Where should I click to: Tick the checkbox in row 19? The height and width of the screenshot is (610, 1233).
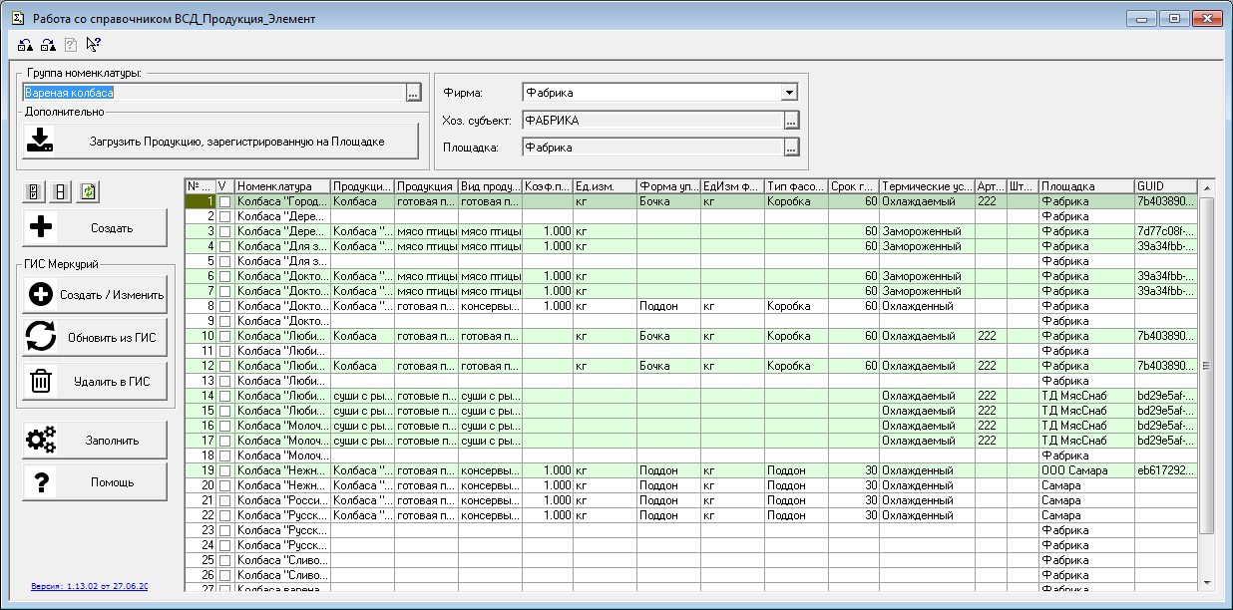(x=224, y=470)
